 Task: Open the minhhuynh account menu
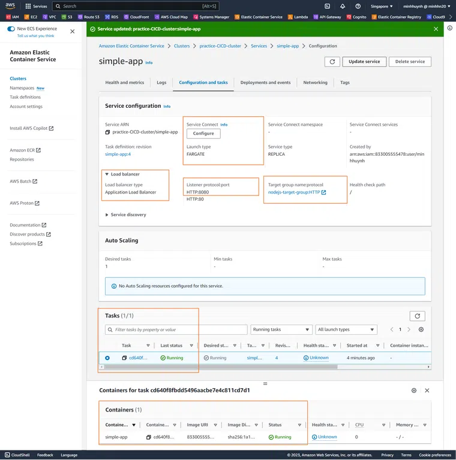[427, 6]
